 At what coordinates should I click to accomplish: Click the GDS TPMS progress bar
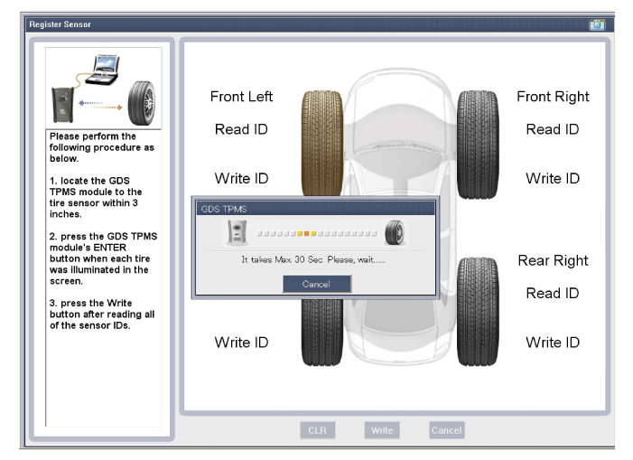[x=316, y=234]
